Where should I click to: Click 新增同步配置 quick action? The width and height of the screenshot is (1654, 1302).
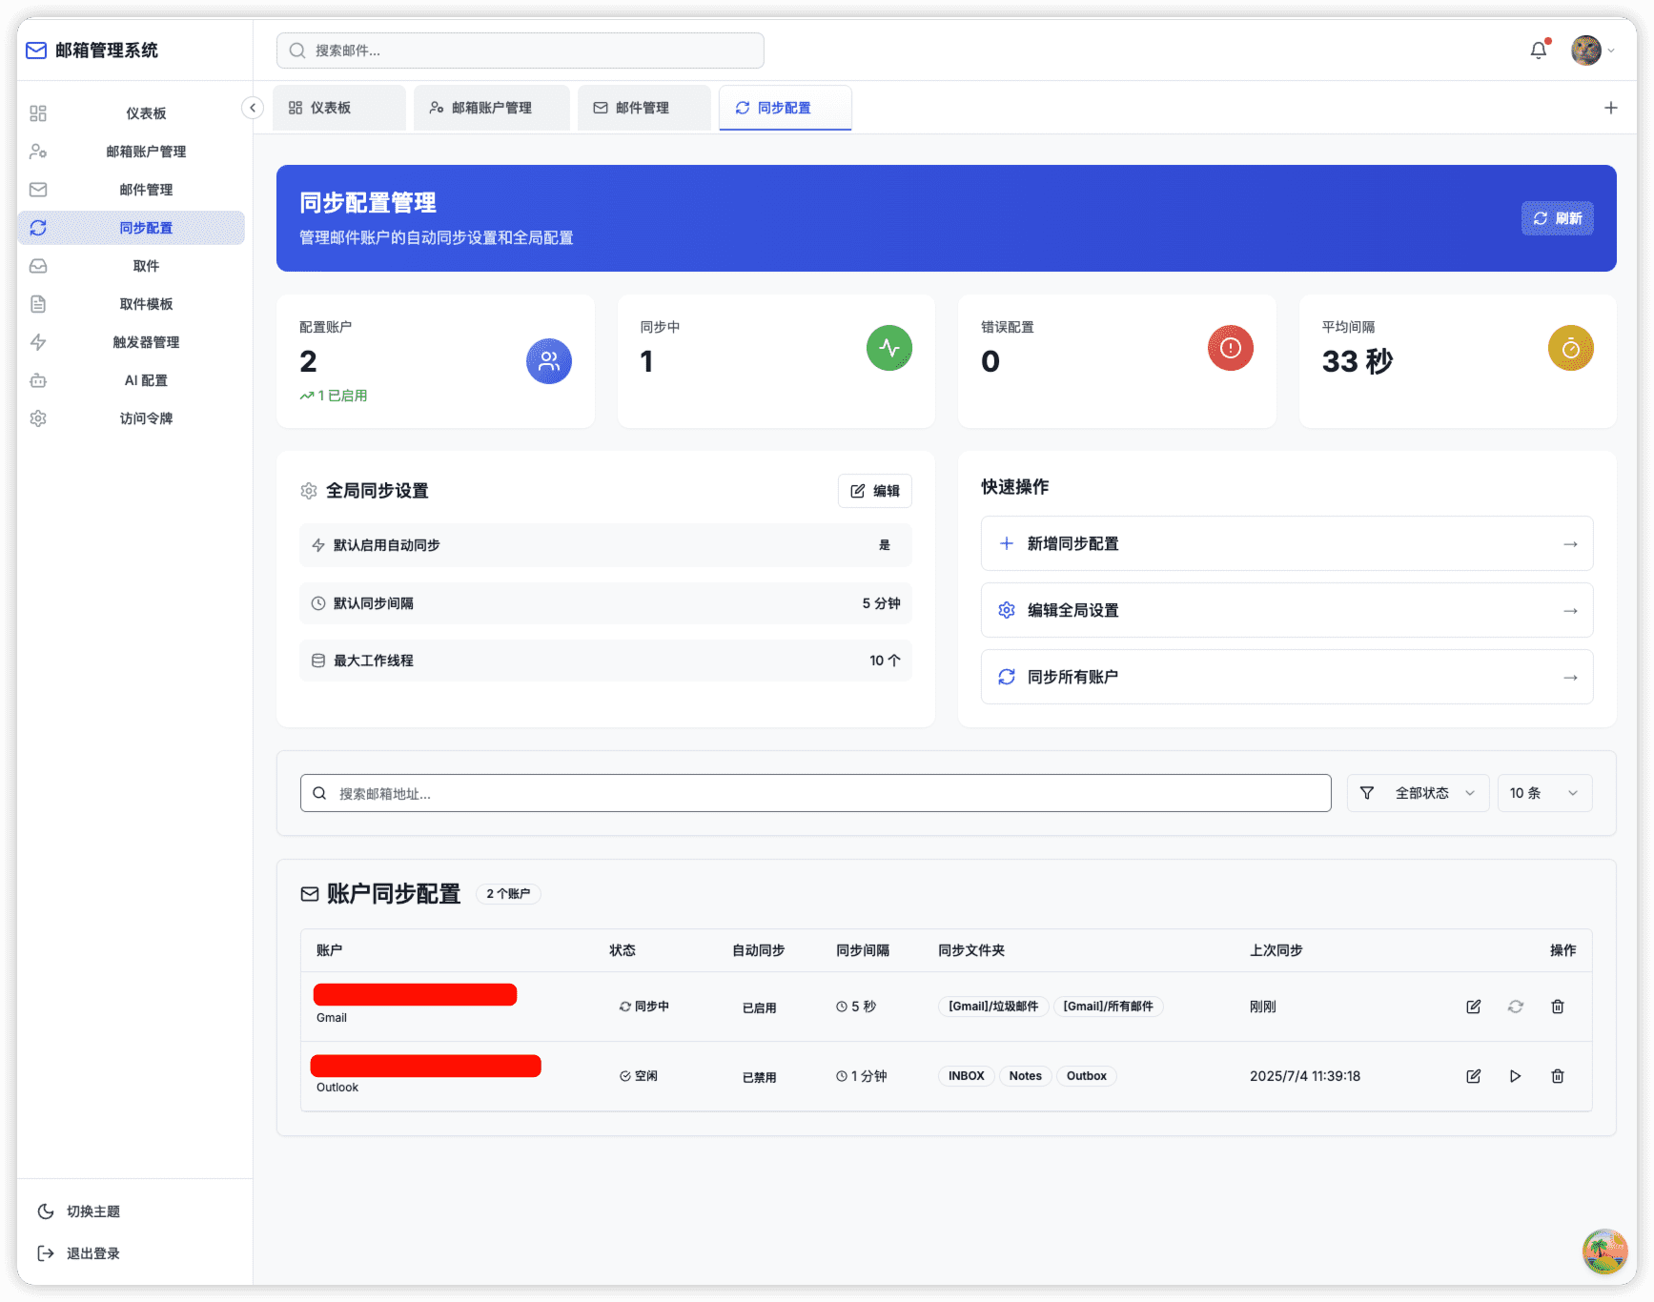pos(1287,543)
